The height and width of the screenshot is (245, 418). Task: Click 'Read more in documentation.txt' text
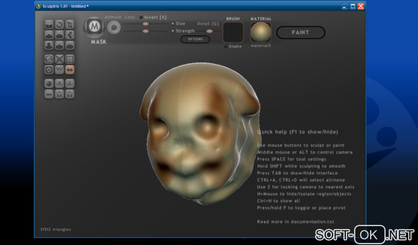point(295,222)
